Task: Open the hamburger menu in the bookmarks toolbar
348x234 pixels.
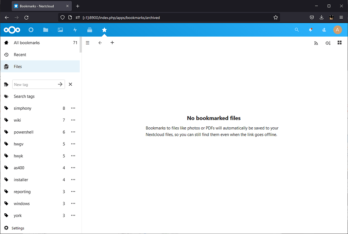Action: [x=88, y=43]
